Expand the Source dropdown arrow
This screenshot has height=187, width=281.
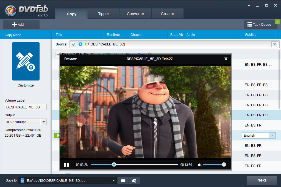click(x=275, y=44)
